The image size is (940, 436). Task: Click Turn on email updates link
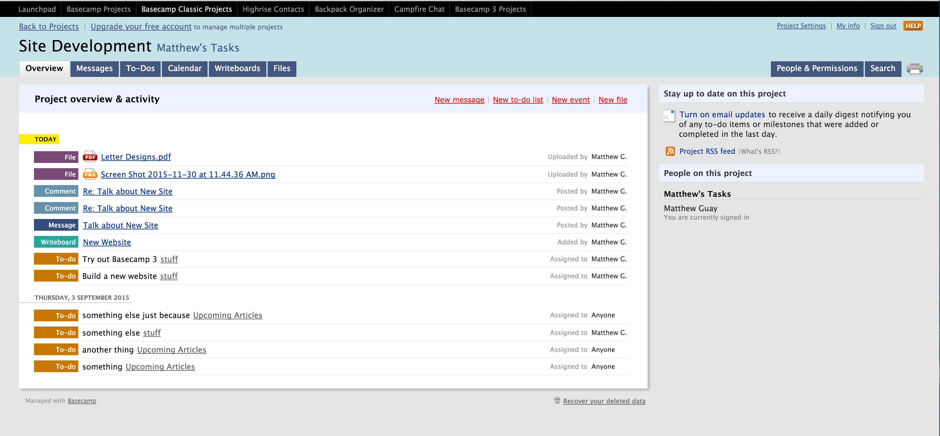pyautogui.click(x=722, y=114)
